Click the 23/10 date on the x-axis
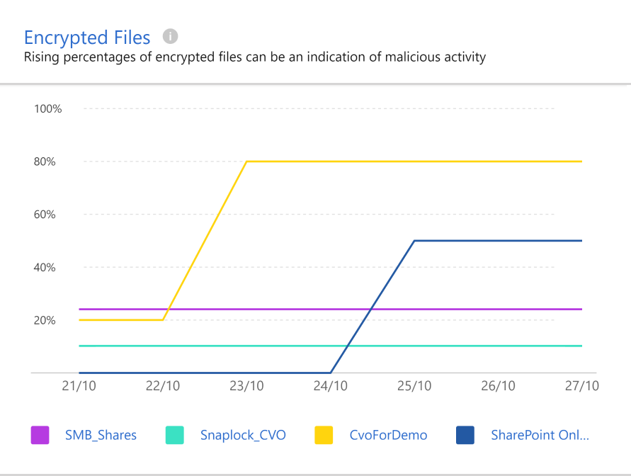The width and height of the screenshot is (631, 476). (x=246, y=386)
